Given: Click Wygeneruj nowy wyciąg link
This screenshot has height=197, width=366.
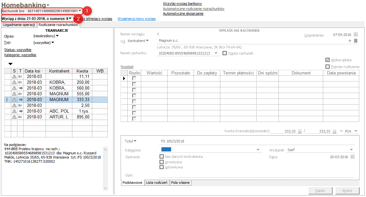Looking at the screenshot, I should [136, 19].
